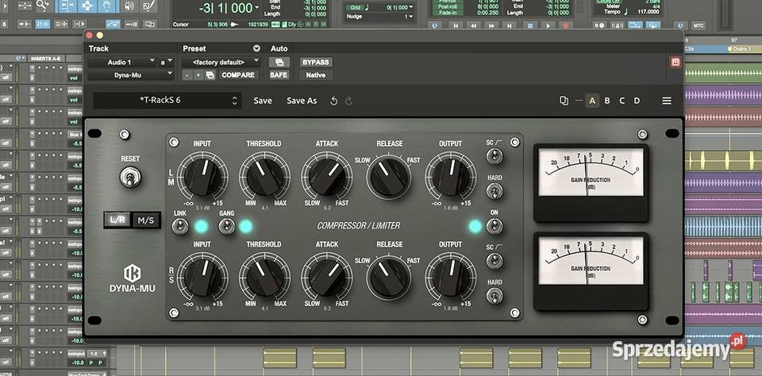Click the plus next preset button
This screenshot has height=376, width=762.
coord(198,75)
